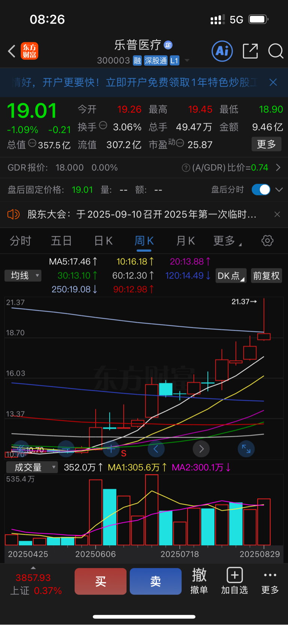Tap the info icon next to 市盈
Image resolution: width=288 pixels, height=625 pixels.
pyautogui.click(x=180, y=143)
